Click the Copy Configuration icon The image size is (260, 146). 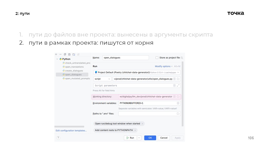65,54
